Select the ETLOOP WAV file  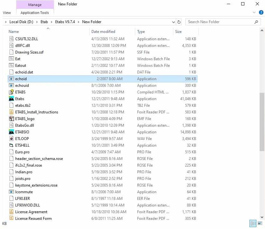pyautogui.click(x=22, y=138)
